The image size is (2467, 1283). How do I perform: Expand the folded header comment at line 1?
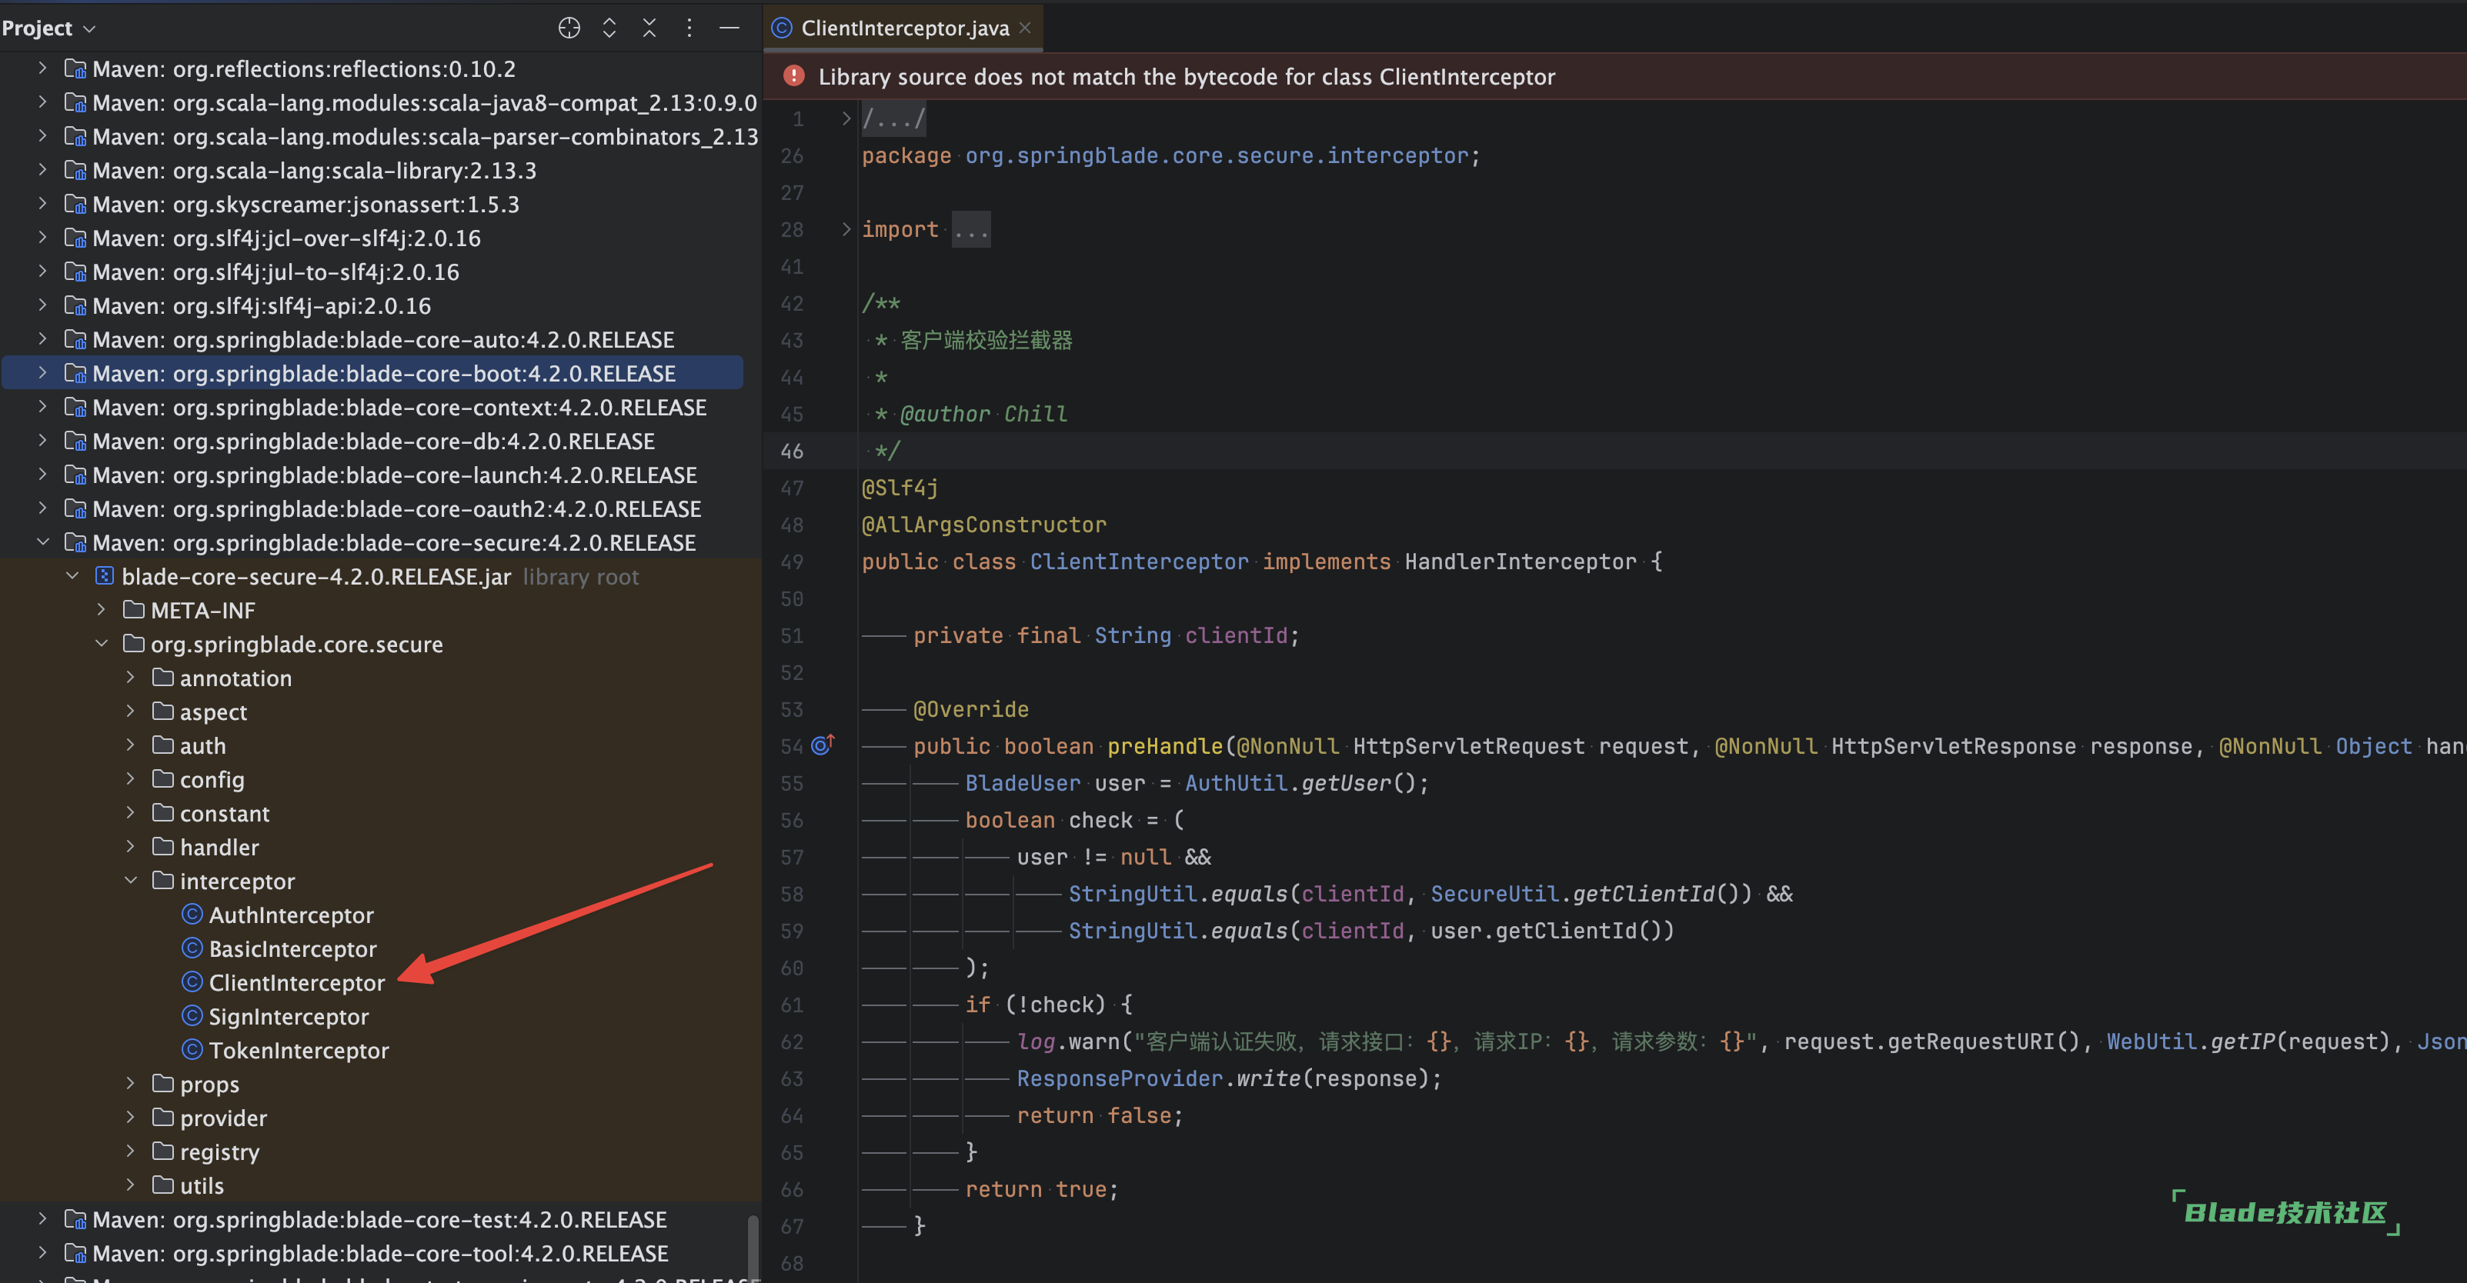coord(846,118)
